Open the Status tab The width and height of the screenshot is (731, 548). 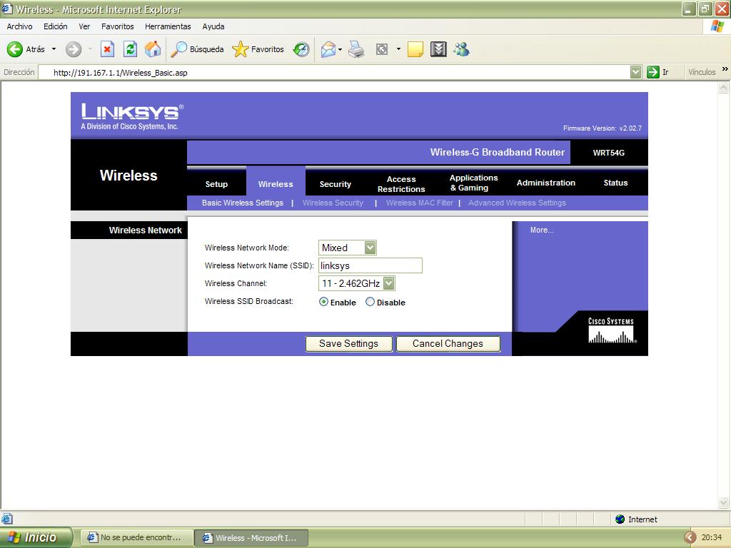coord(615,183)
